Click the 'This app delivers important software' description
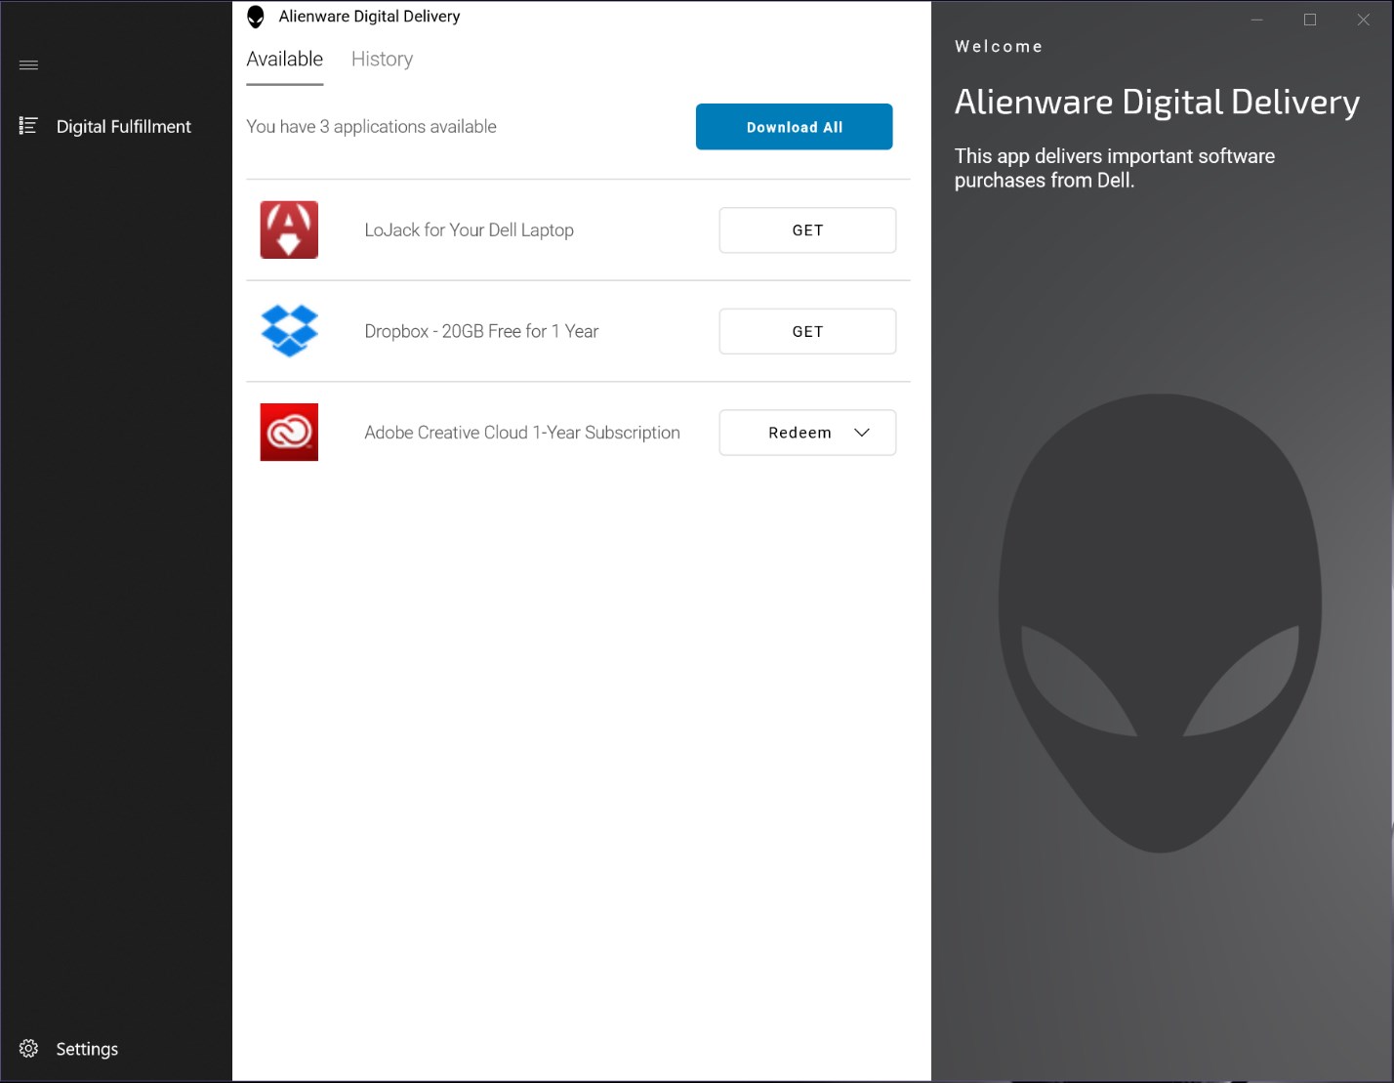This screenshot has height=1083, width=1394. 1115,168
